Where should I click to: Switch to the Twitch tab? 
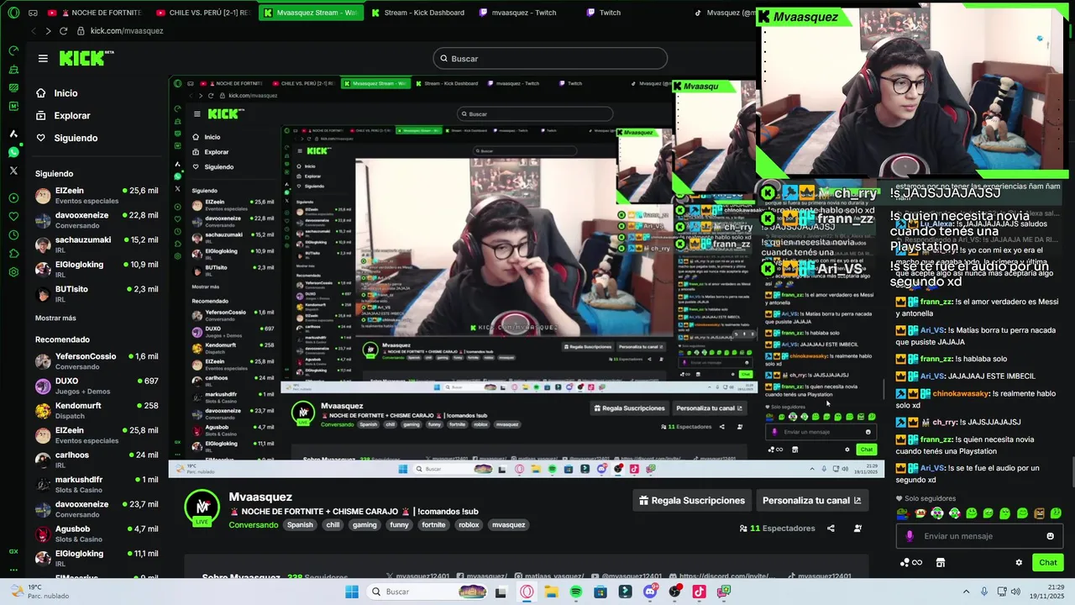point(604,13)
